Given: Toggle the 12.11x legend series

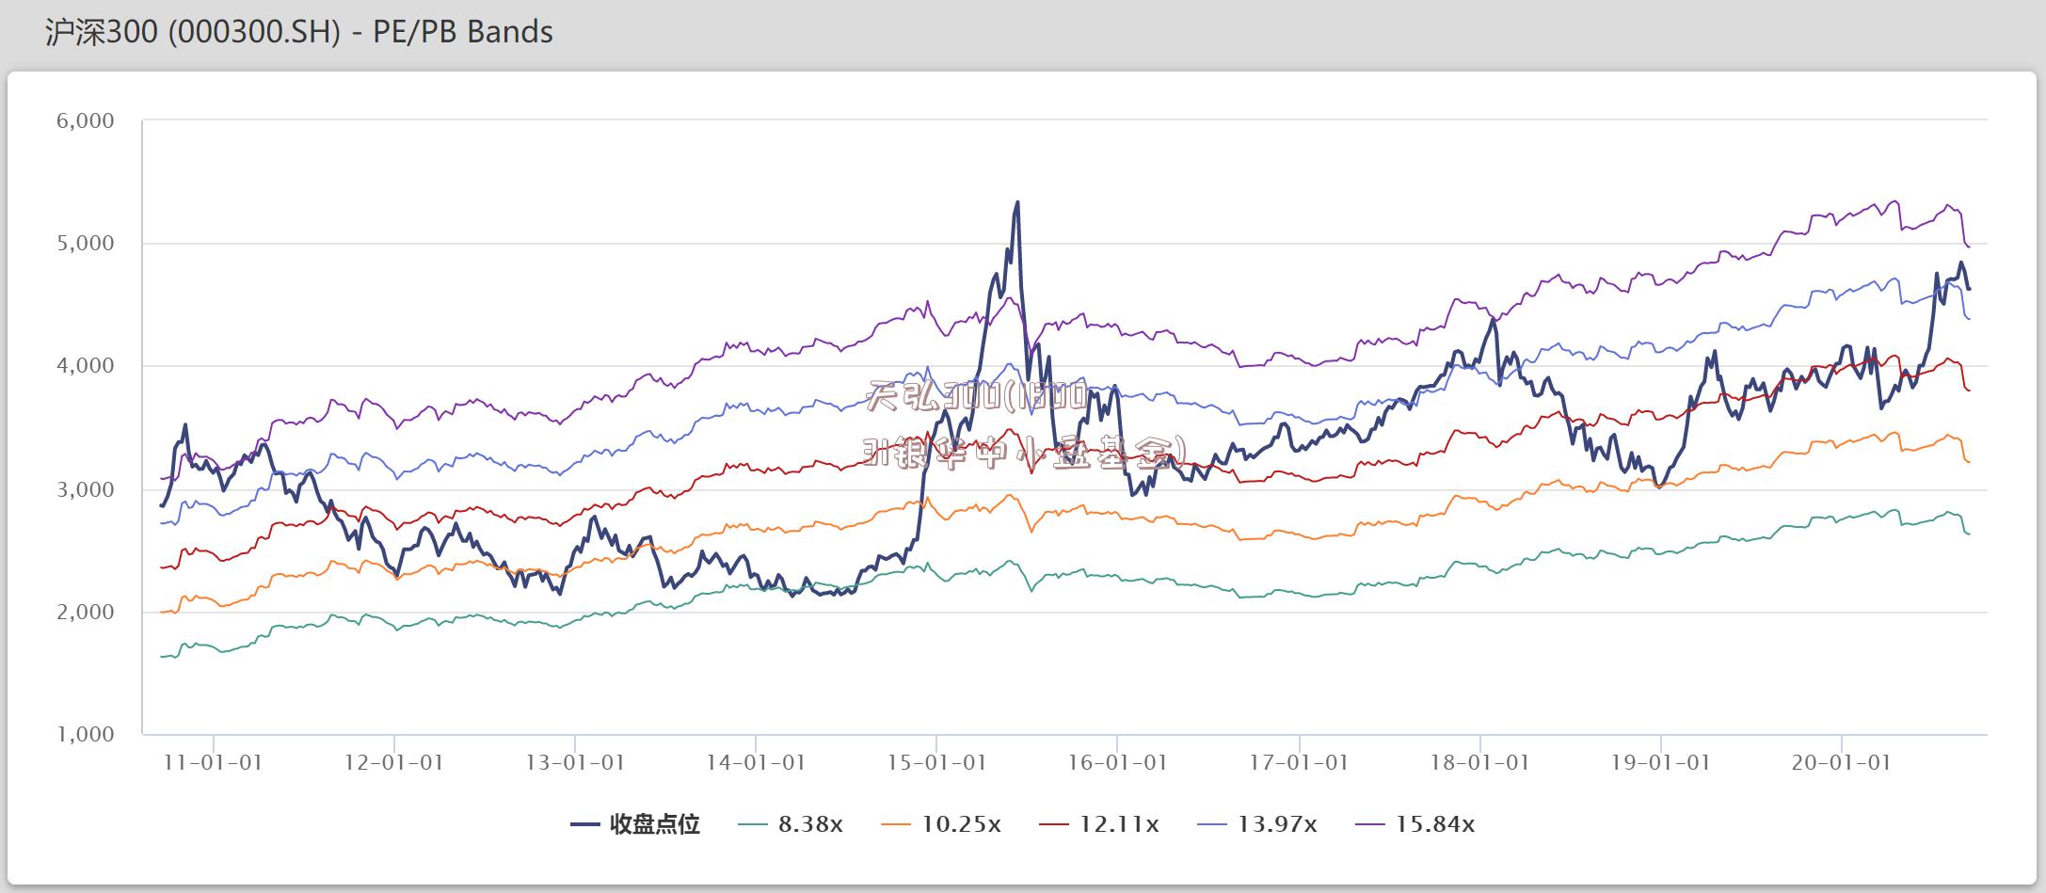Looking at the screenshot, I should click(1099, 824).
